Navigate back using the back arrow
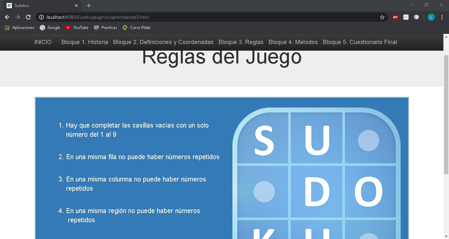 click(x=7, y=17)
